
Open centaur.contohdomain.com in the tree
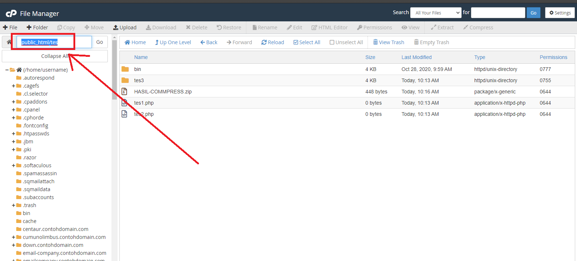55,229
